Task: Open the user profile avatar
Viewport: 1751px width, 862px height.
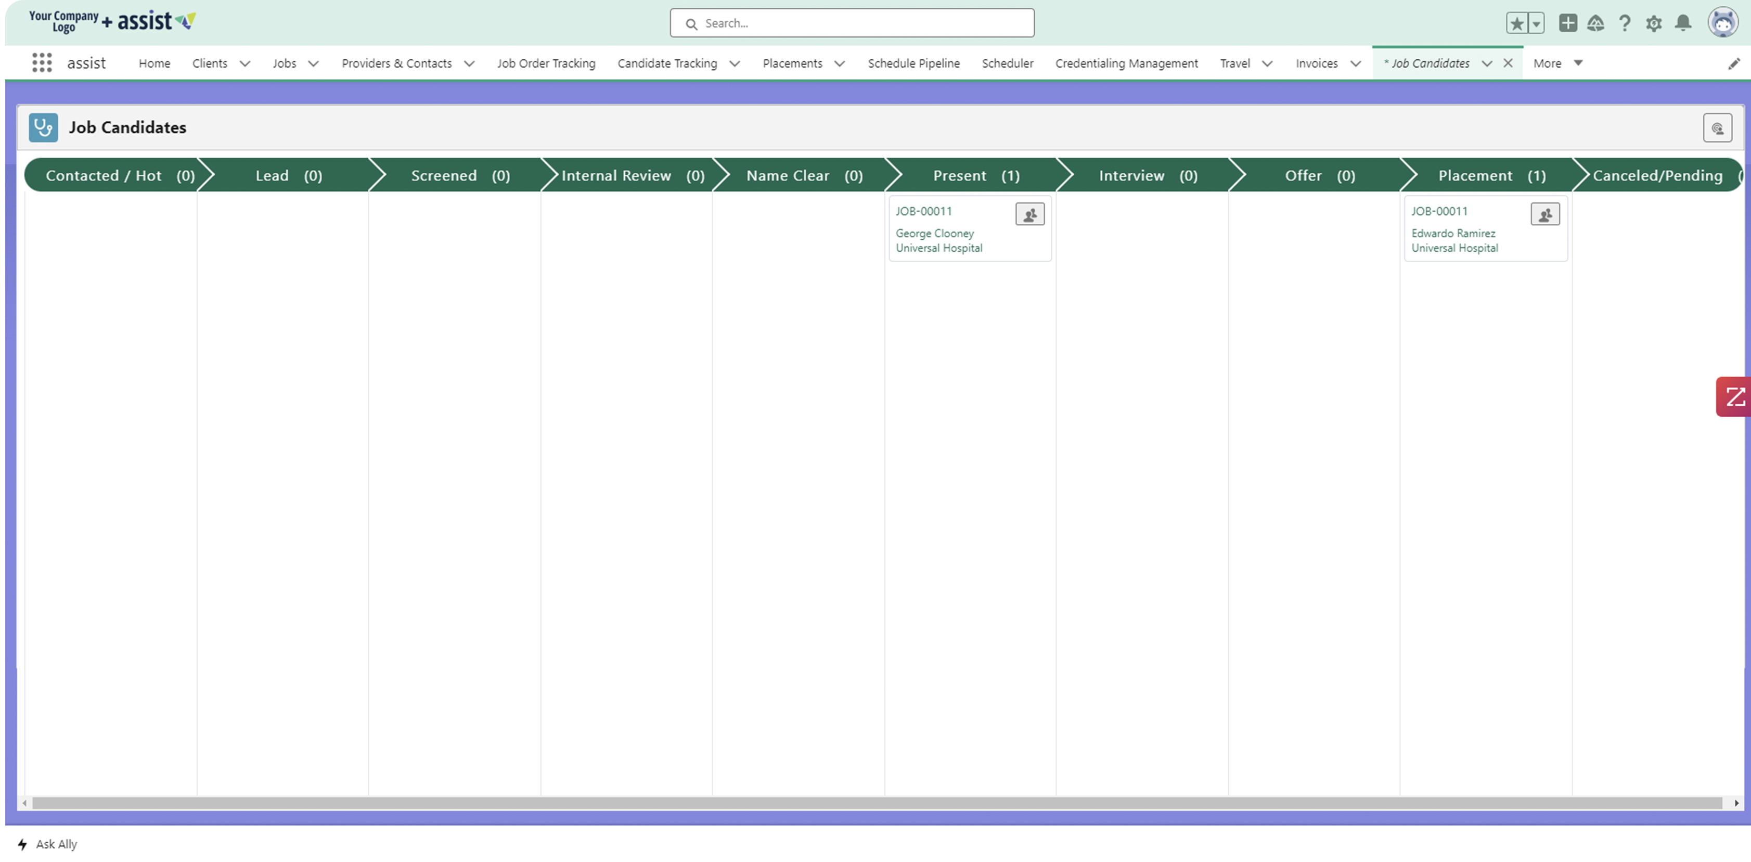Action: click(x=1722, y=22)
